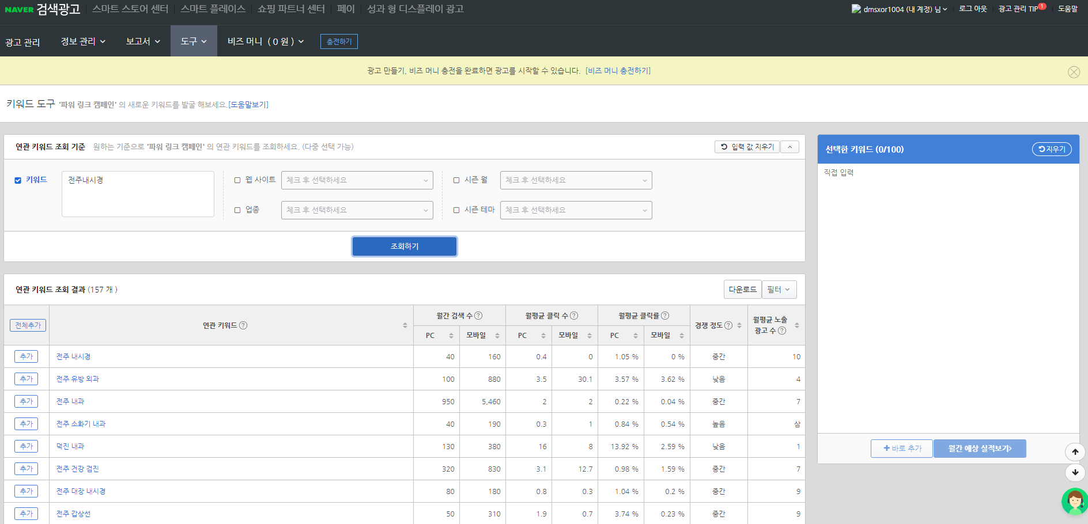Image resolution: width=1088 pixels, height=524 pixels.
Task: Click the scroll-down arrow button
Action: coord(1075,472)
